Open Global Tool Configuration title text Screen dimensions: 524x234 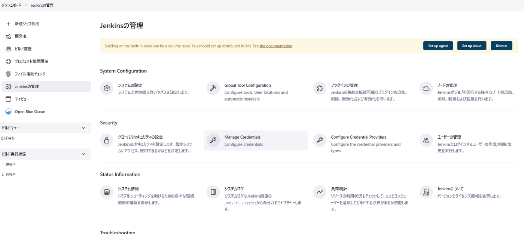[247, 85]
